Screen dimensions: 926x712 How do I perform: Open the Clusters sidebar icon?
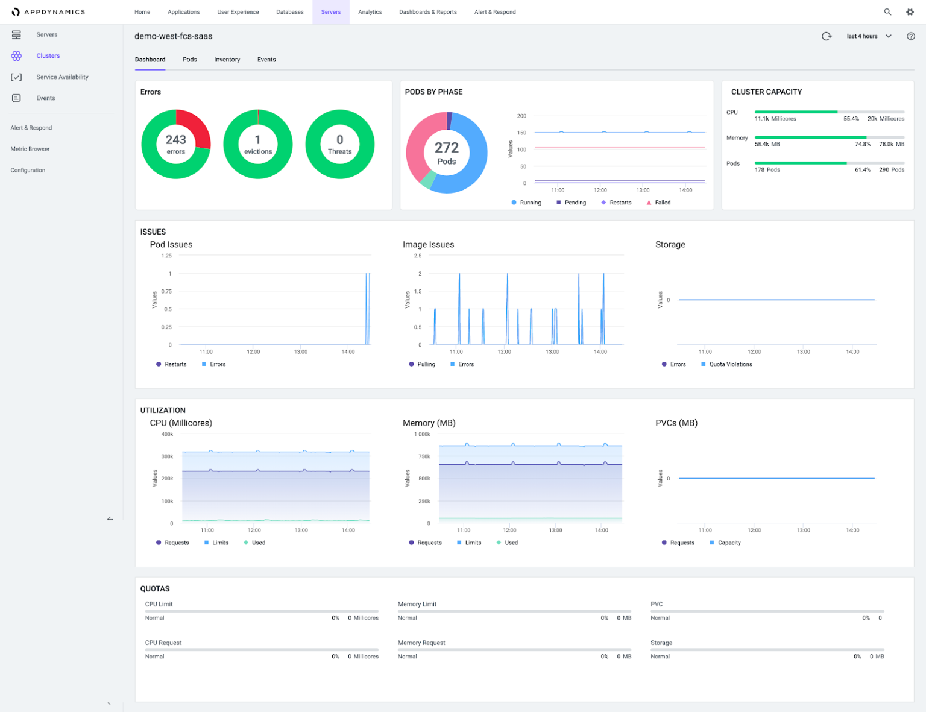[x=16, y=55]
